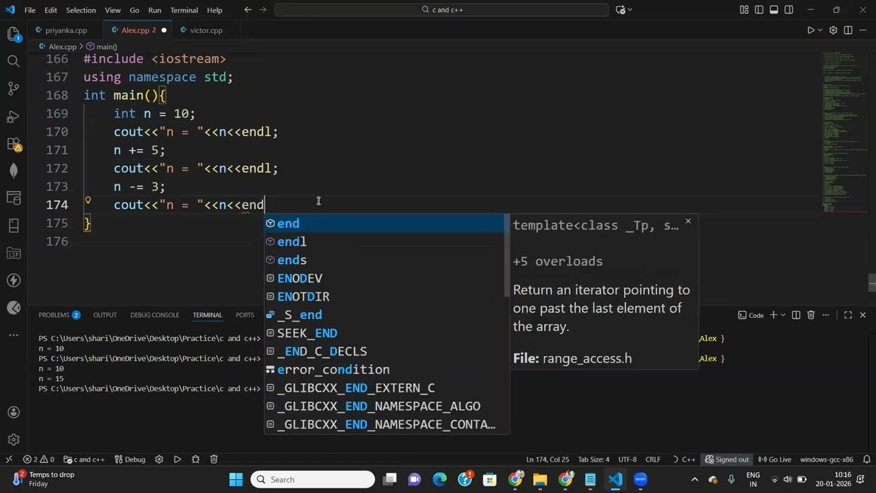Switch to the victor.cpp tab
Image resolution: width=876 pixels, height=493 pixels.
coord(206,30)
